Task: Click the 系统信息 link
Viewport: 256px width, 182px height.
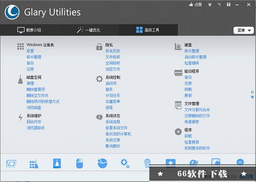Action: pyautogui.click(x=113, y=122)
